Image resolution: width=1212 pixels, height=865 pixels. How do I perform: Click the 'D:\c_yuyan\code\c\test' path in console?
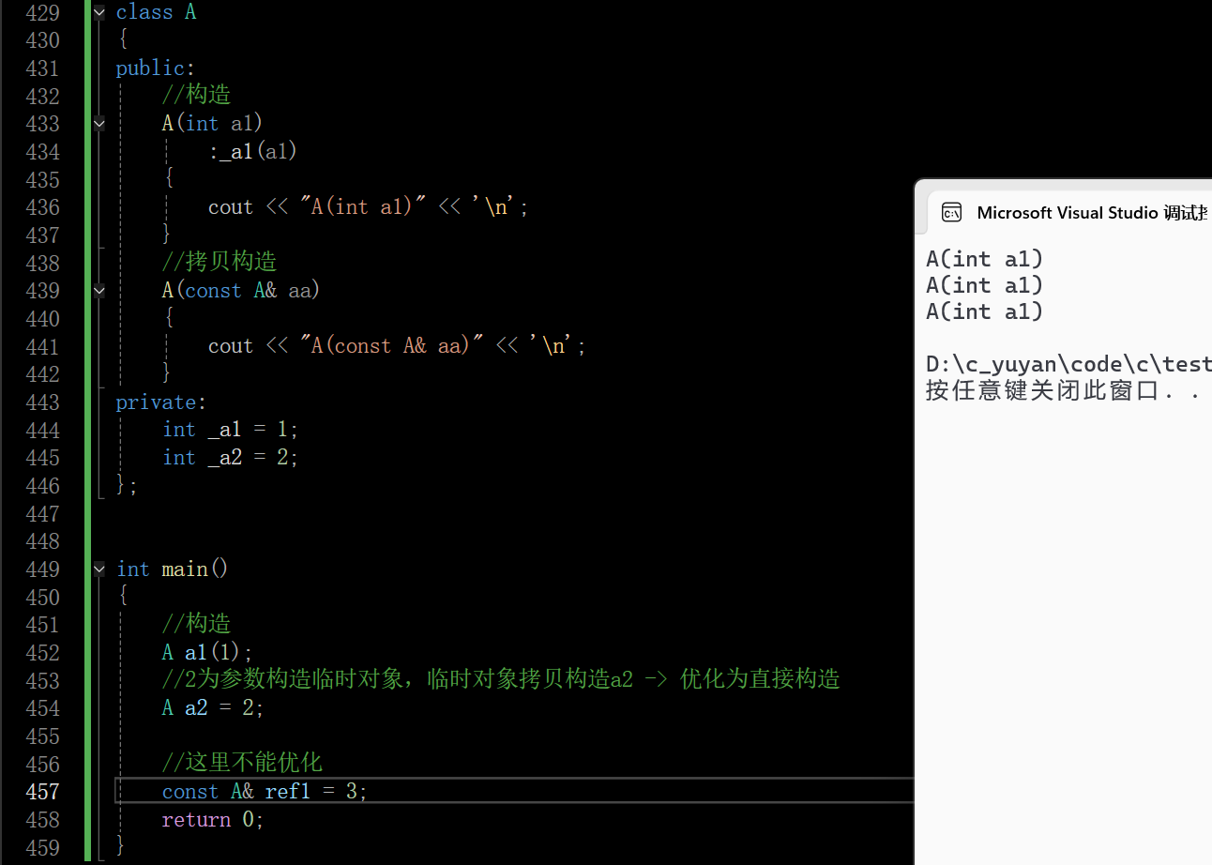click(1068, 364)
